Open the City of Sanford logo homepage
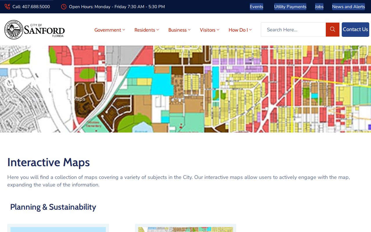This screenshot has height=232, width=371. [34, 30]
